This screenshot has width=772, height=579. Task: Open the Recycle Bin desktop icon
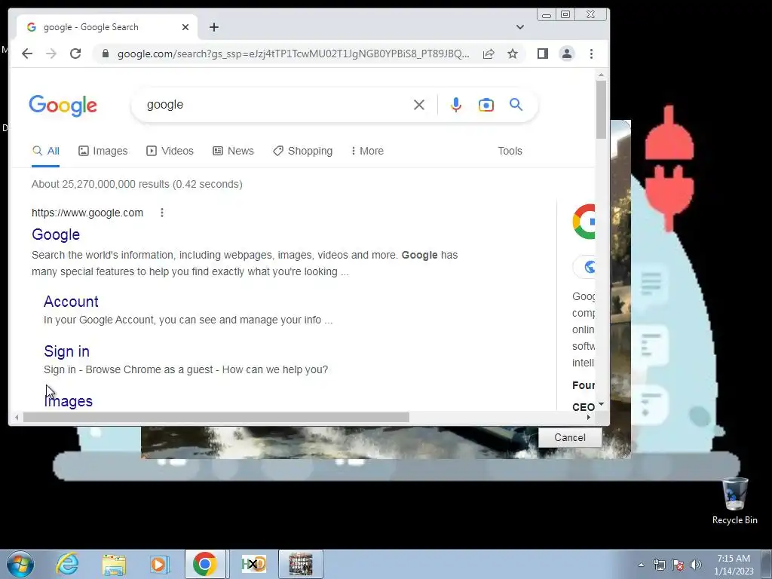(x=734, y=501)
